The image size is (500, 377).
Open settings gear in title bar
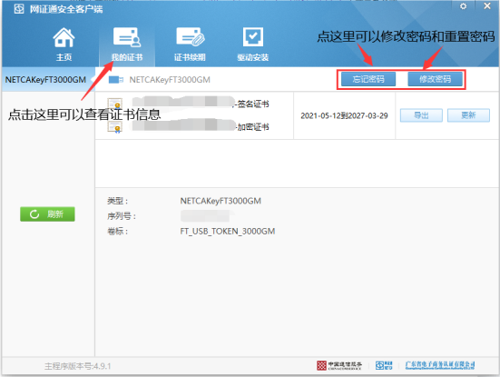(463, 6)
